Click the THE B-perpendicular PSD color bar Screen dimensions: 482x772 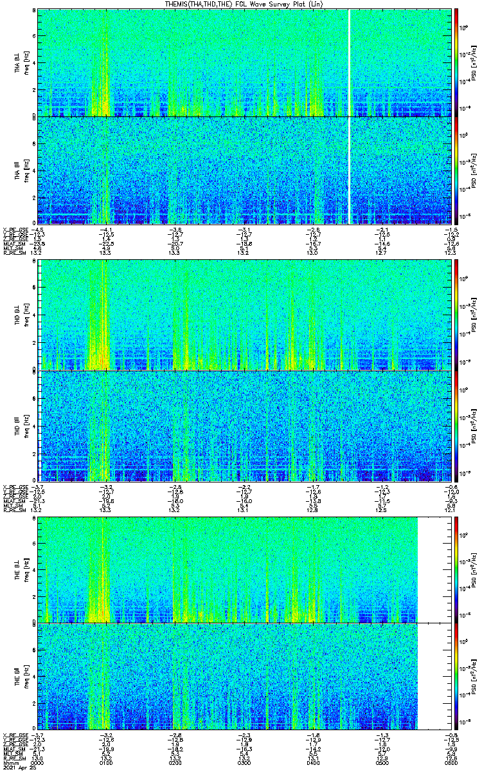[456, 569]
